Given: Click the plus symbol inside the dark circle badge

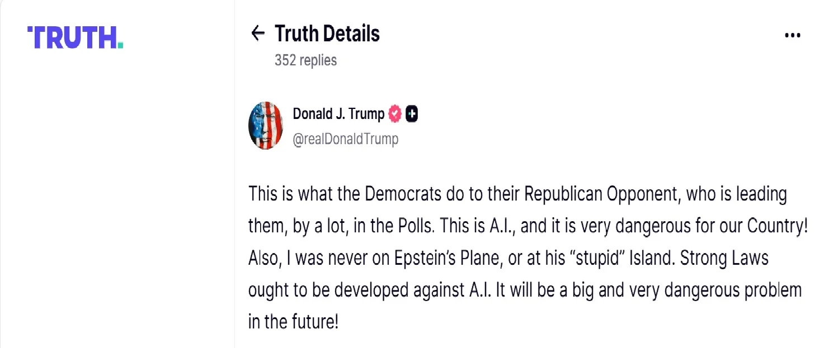Looking at the screenshot, I should [x=412, y=113].
